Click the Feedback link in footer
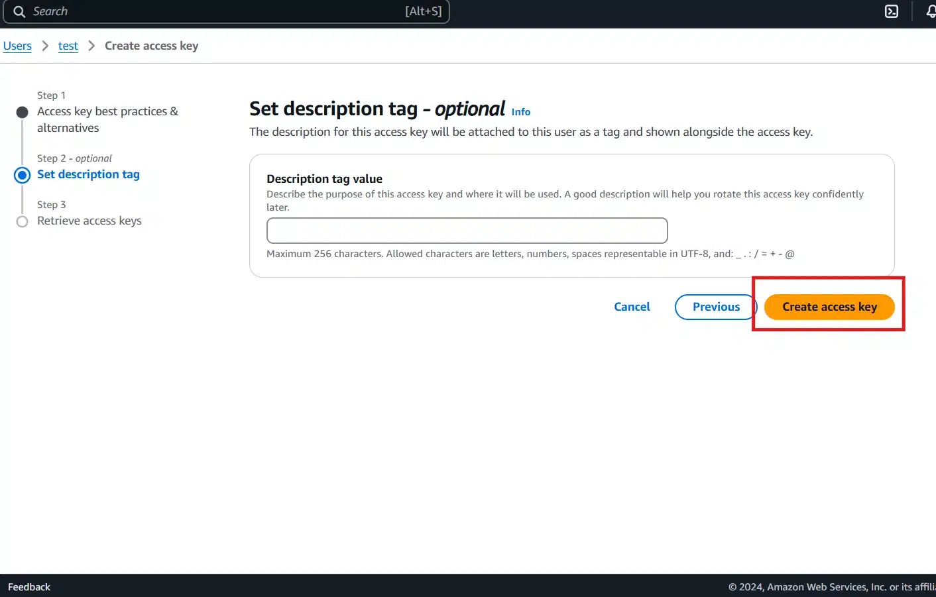The height and width of the screenshot is (597, 936). pyautogui.click(x=29, y=586)
